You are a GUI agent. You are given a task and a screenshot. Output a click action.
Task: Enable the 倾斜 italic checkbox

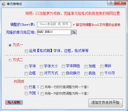coord(102,66)
